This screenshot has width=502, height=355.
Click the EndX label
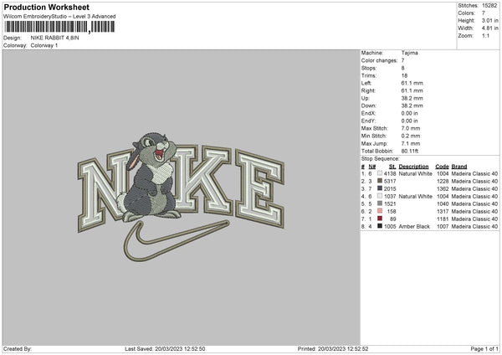pos(368,113)
